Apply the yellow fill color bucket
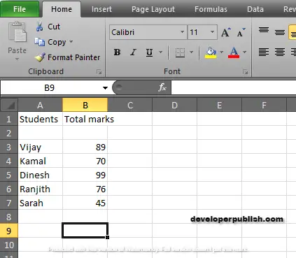296x258 pixels. click(211, 52)
